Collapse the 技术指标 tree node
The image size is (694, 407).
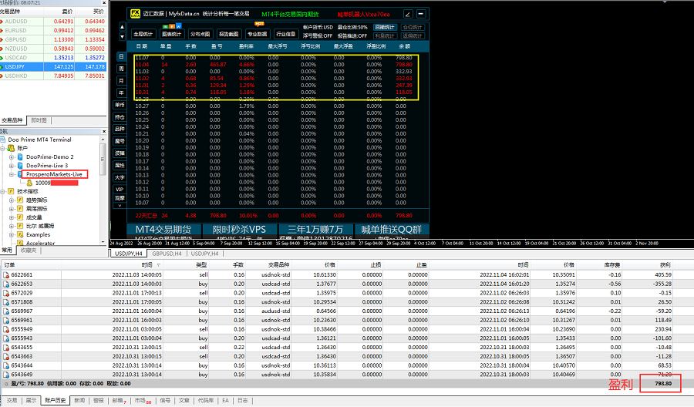click(x=2, y=192)
